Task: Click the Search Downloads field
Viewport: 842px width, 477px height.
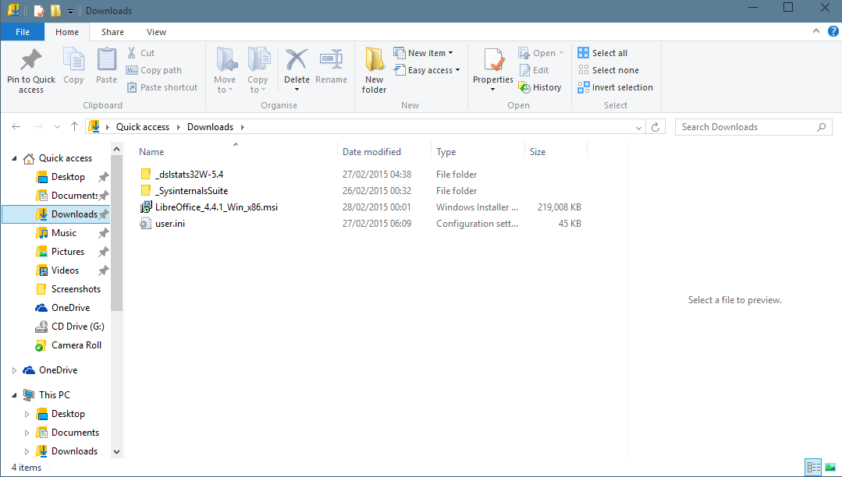Action: point(745,127)
